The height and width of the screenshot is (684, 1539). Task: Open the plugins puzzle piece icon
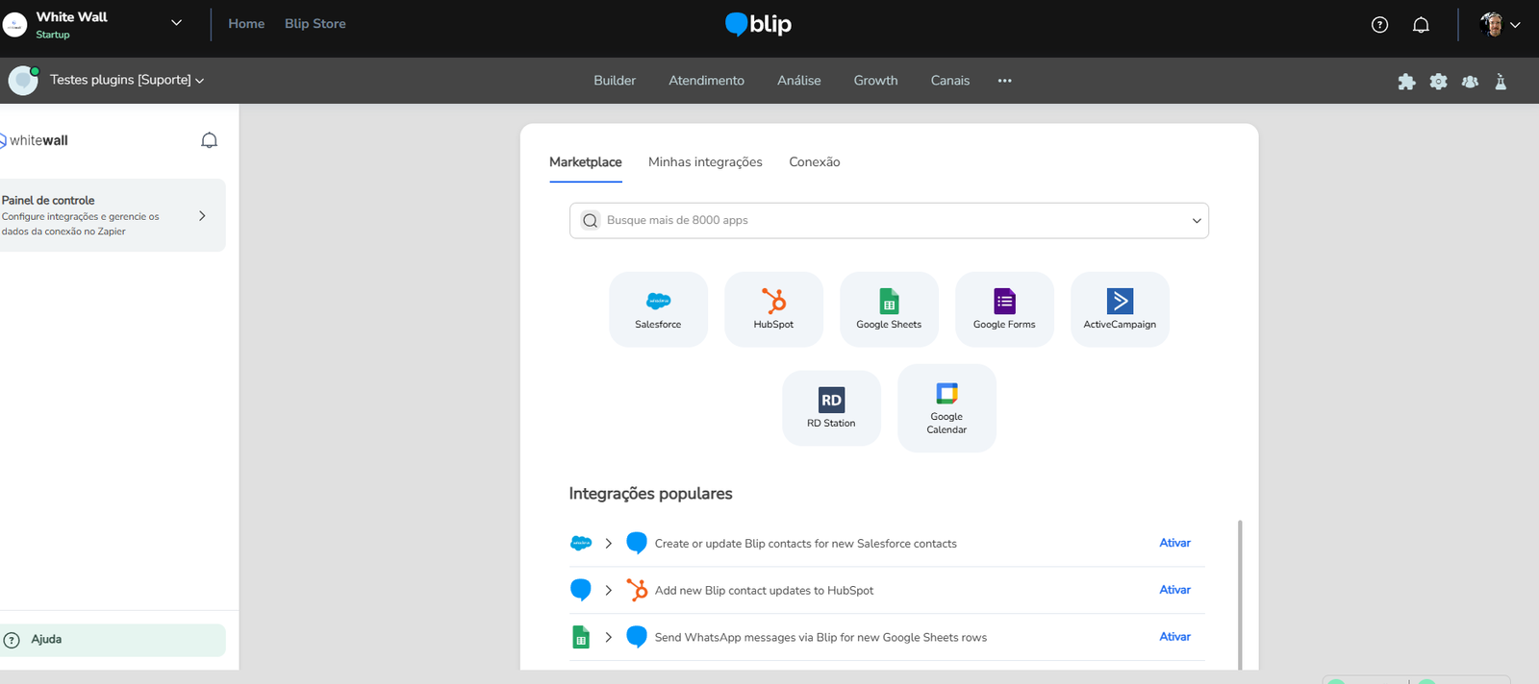click(x=1406, y=82)
